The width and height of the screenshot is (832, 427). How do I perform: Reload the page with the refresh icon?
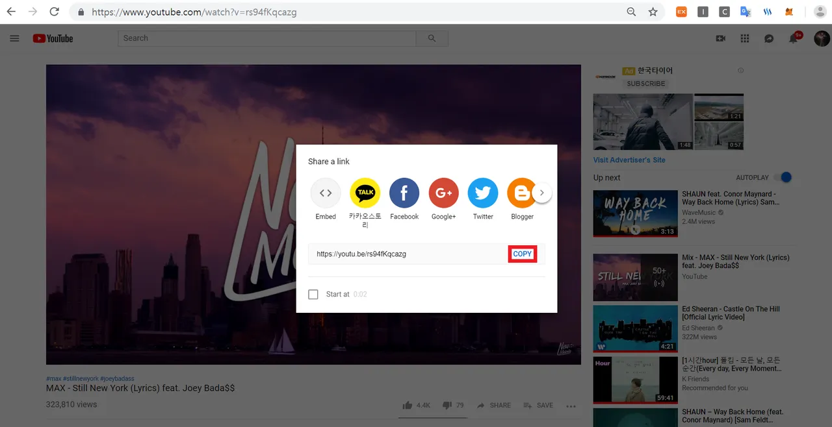[x=54, y=12]
